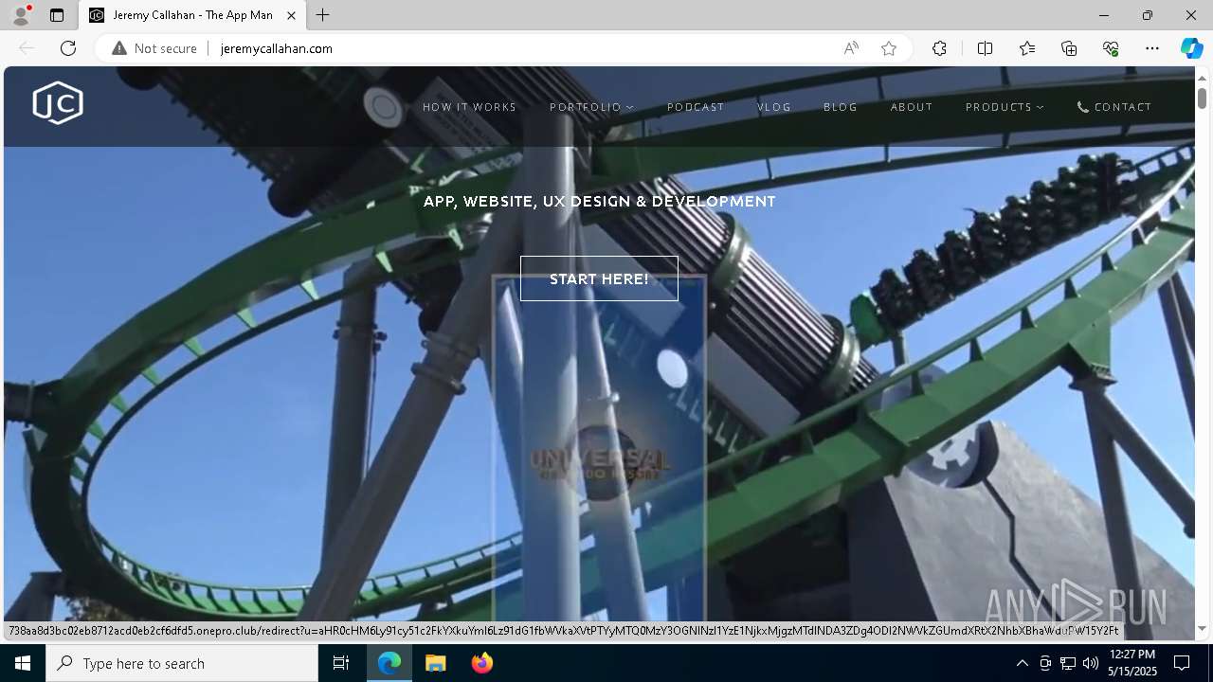Go back using the back arrow

27,48
